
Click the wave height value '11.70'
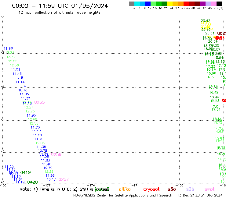[35, 127]
